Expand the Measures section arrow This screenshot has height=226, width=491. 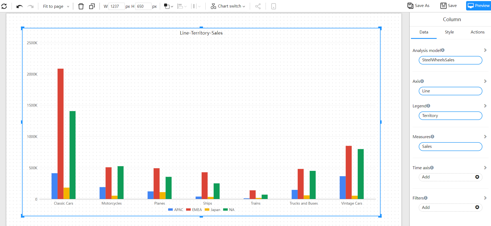(x=485, y=137)
